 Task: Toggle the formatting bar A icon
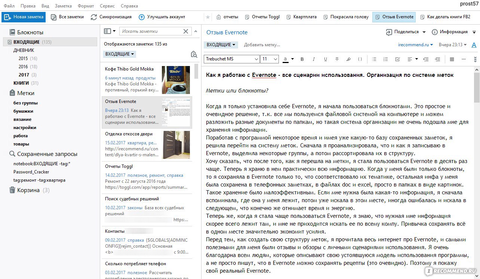474,45
